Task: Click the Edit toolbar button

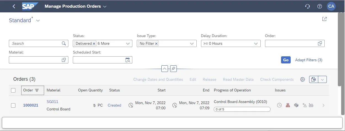Action: (193, 79)
